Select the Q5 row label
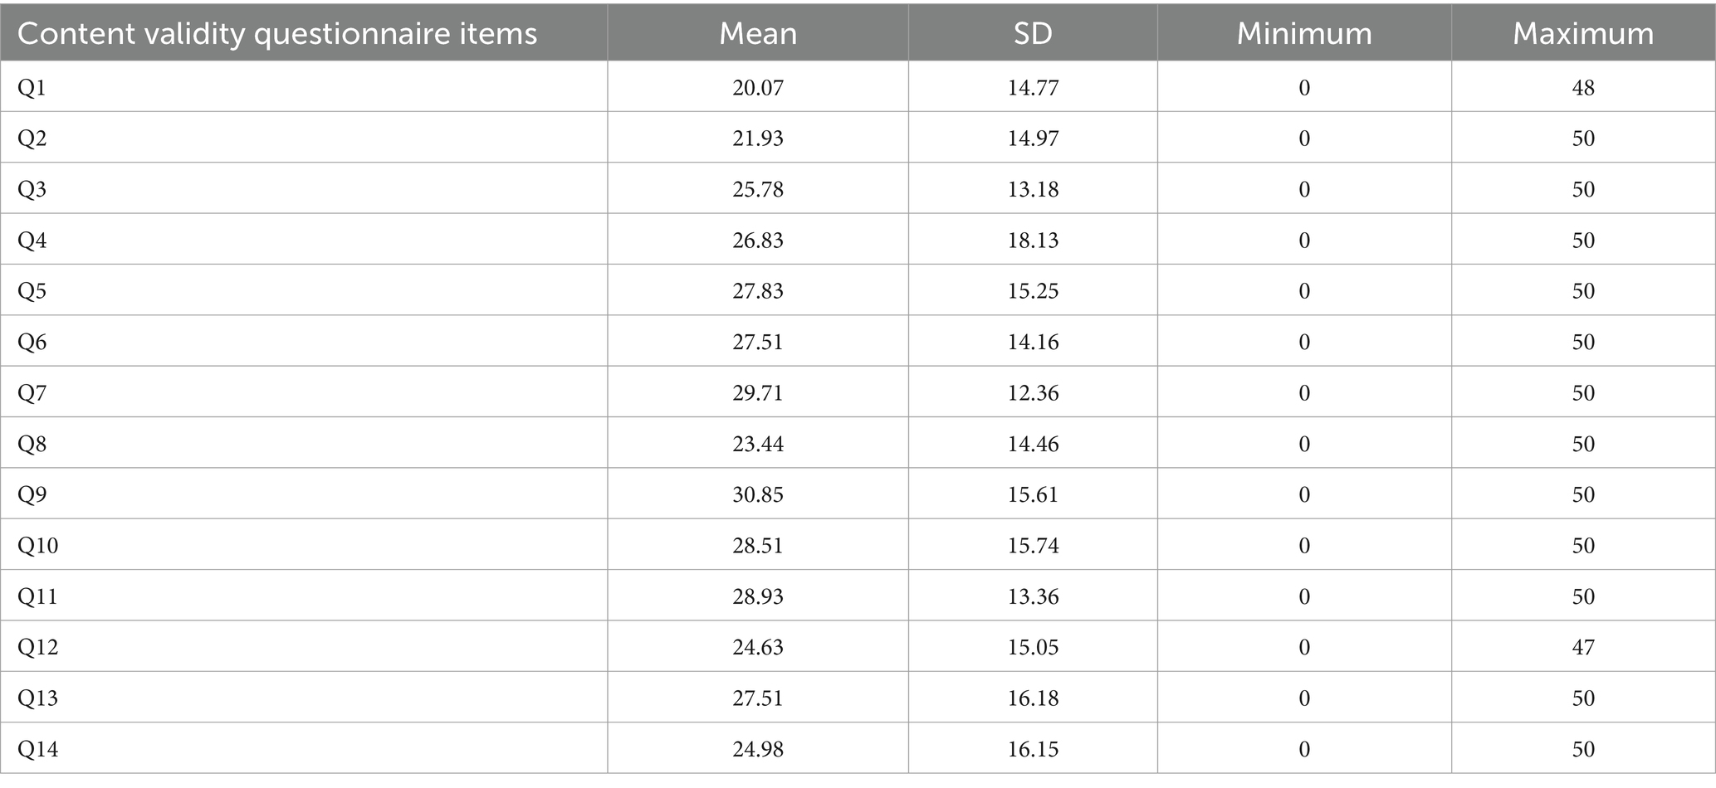 pyautogui.click(x=32, y=291)
